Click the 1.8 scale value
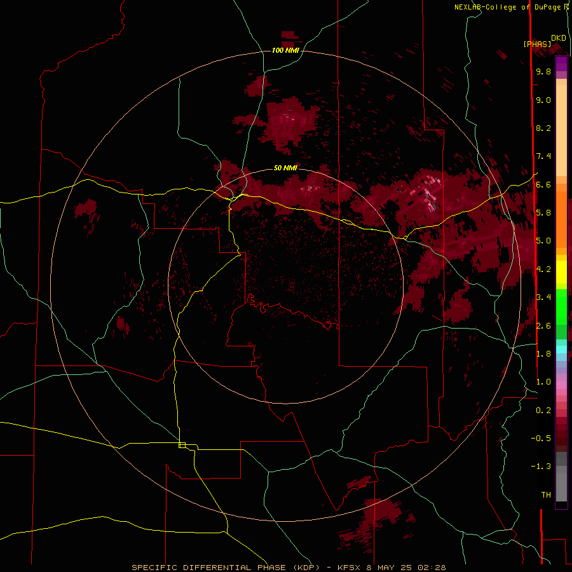The image size is (572, 572). [x=543, y=354]
